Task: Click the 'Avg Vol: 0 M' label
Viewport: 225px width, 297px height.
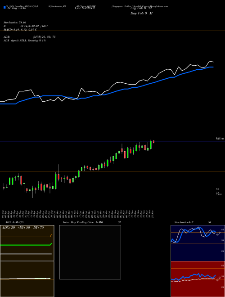Action: tap(141, 8)
